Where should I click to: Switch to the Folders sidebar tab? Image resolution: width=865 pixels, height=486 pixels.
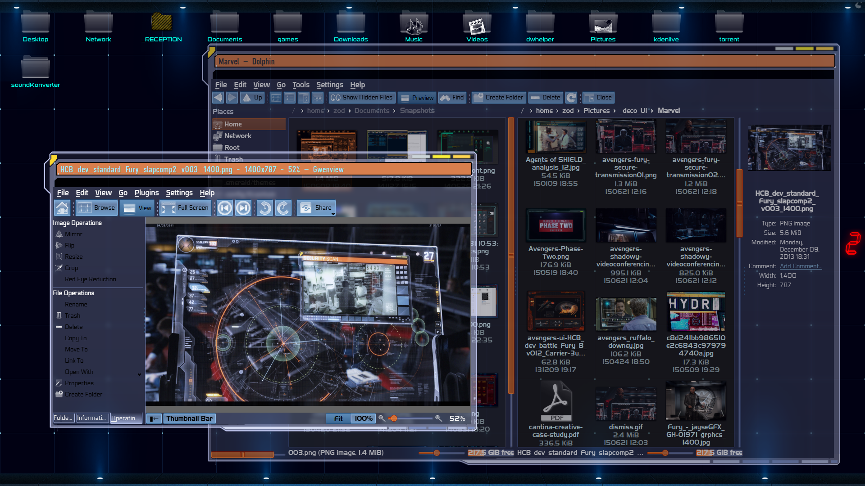[x=63, y=418]
